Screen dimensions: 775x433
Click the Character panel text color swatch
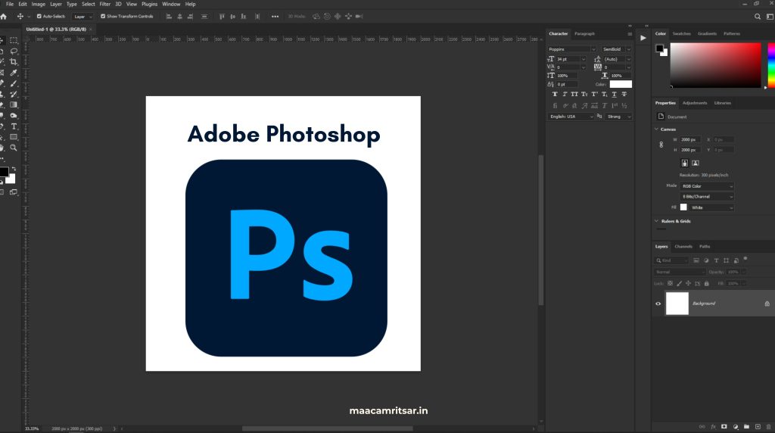point(621,84)
